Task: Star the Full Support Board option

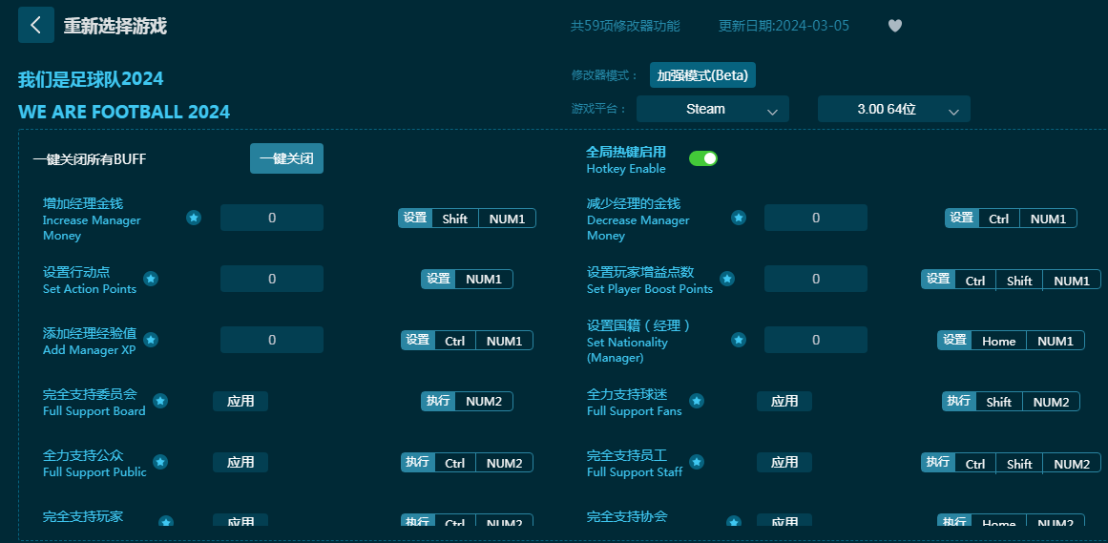Action: [x=160, y=401]
